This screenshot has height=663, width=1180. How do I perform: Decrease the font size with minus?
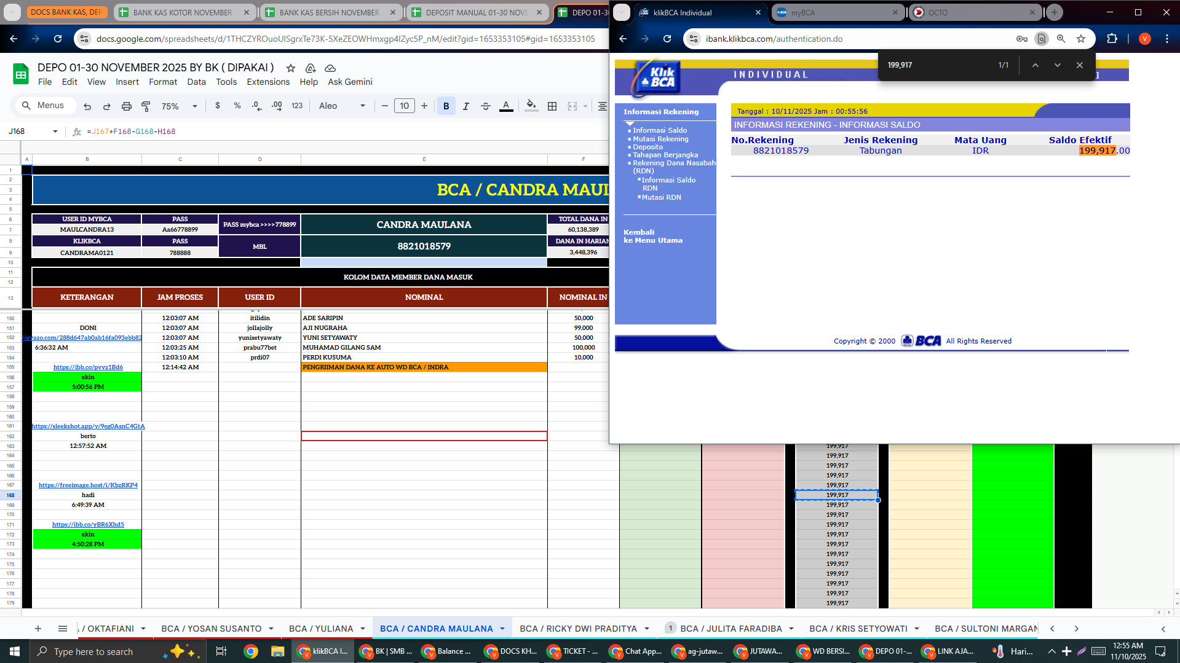pyautogui.click(x=385, y=106)
